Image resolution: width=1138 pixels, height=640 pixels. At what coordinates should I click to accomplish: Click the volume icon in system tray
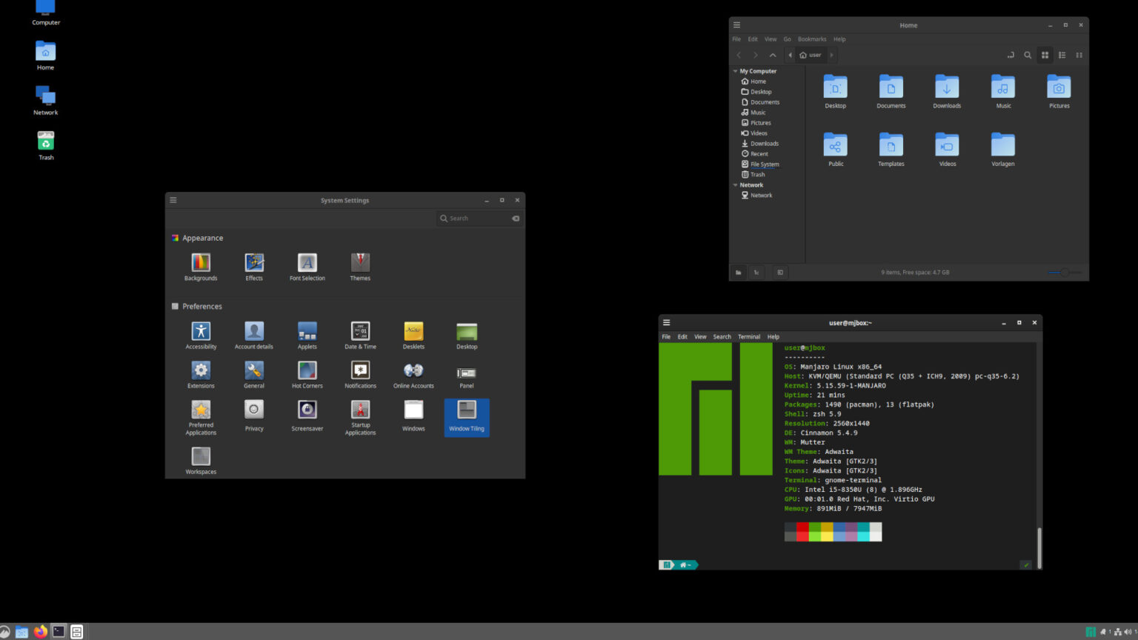tap(1127, 632)
